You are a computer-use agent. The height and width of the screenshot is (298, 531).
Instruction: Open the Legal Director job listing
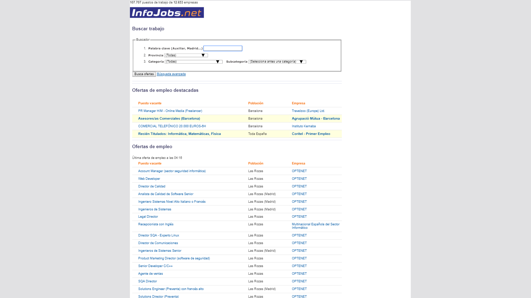point(148,217)
